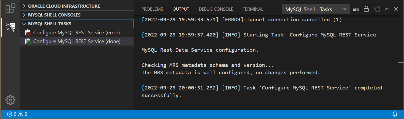Image resolution: width=404 pixels, height=119 pixels.
Task: Click the failed task clipboard icon
Action: 28,33
